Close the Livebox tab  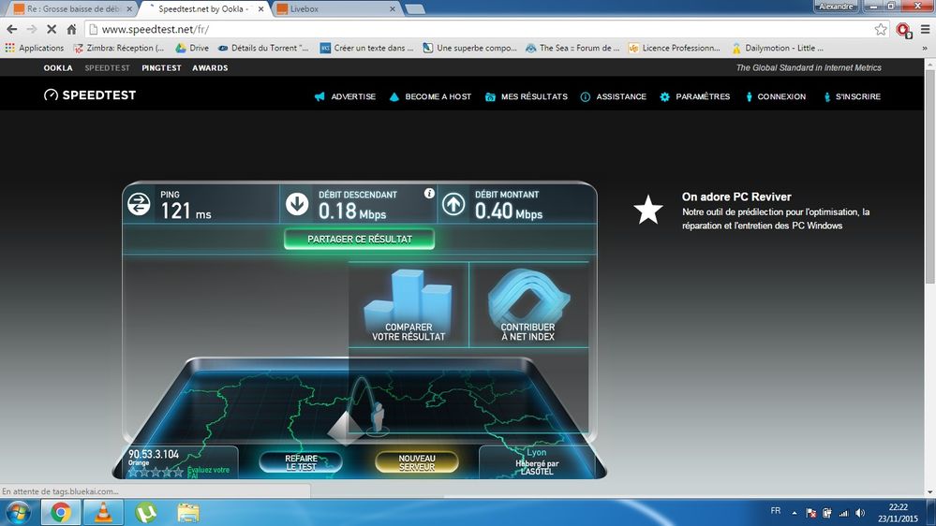pyautogui.click(x=392, y=9)
